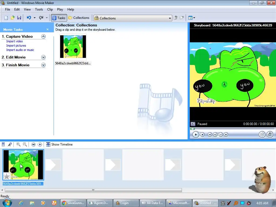Open the undo history dropdown arrow
Screen dimensions: 276x207
(34, 18)
